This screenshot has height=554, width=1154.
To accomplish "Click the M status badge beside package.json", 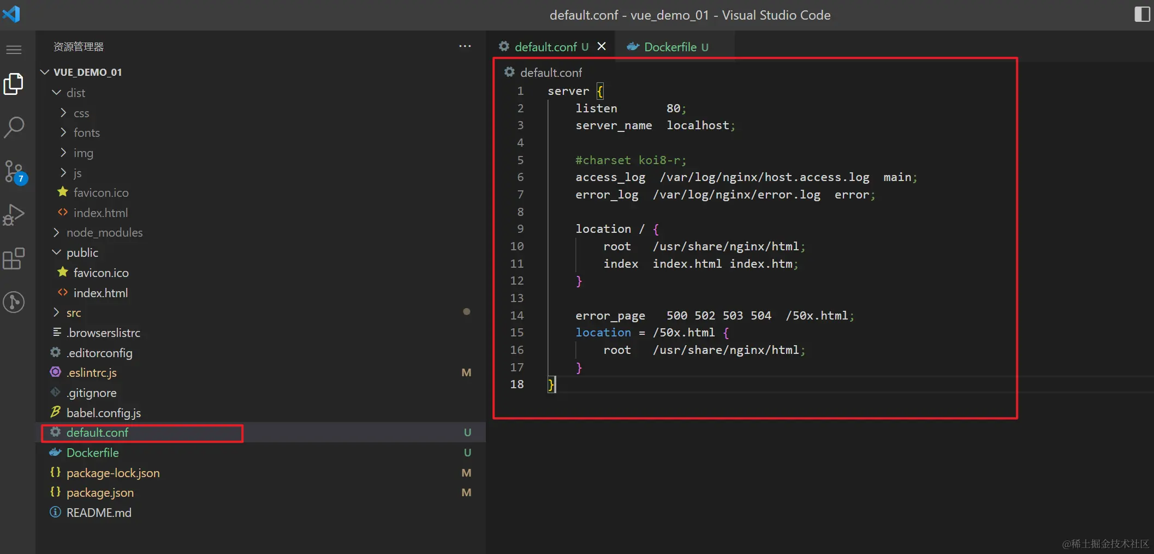I will click(x=466, y=492).
